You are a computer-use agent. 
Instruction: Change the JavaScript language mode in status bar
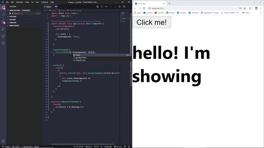[x=108, y=146]
